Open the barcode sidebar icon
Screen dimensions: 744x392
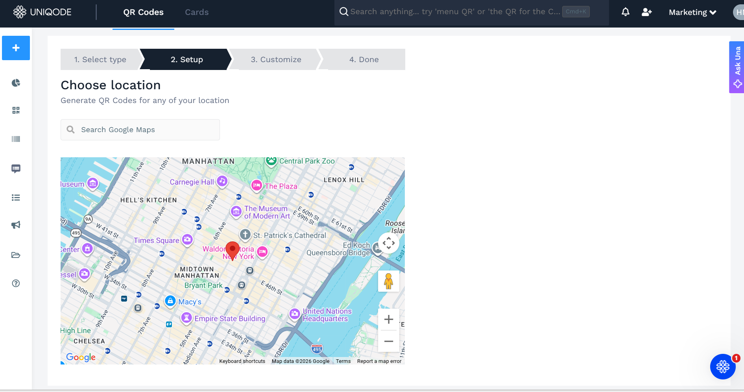pyautogui.click(x=16, y=139)
